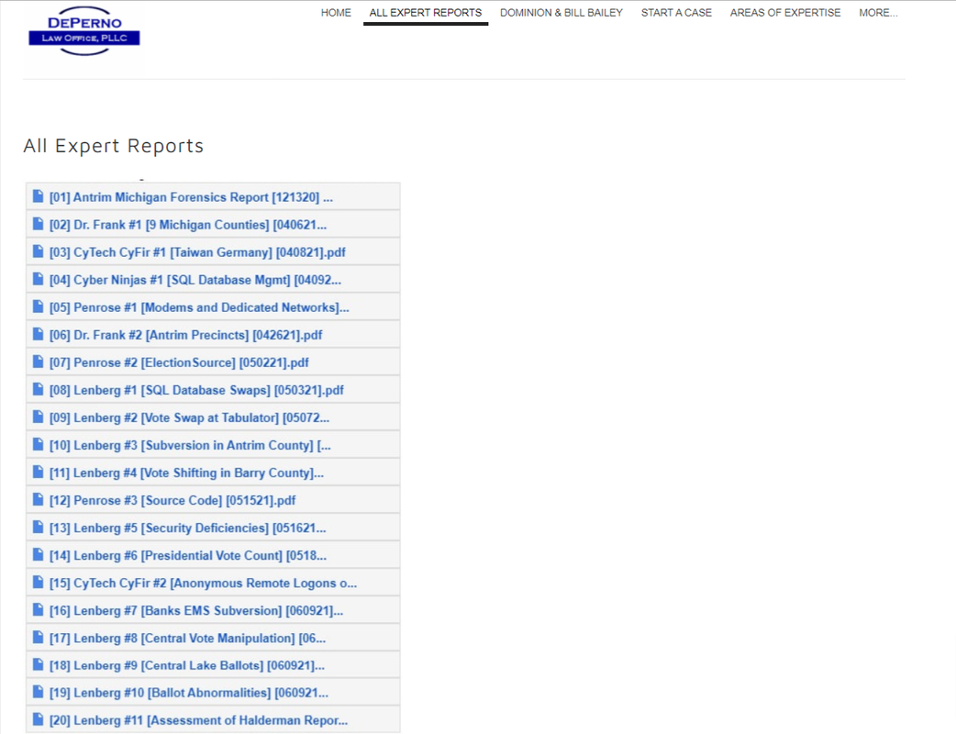Image resolution: width=956 pixels, height=734 pixels.
Task: Click the All Expert Reports heading
Action: click(x=114, y=146)
